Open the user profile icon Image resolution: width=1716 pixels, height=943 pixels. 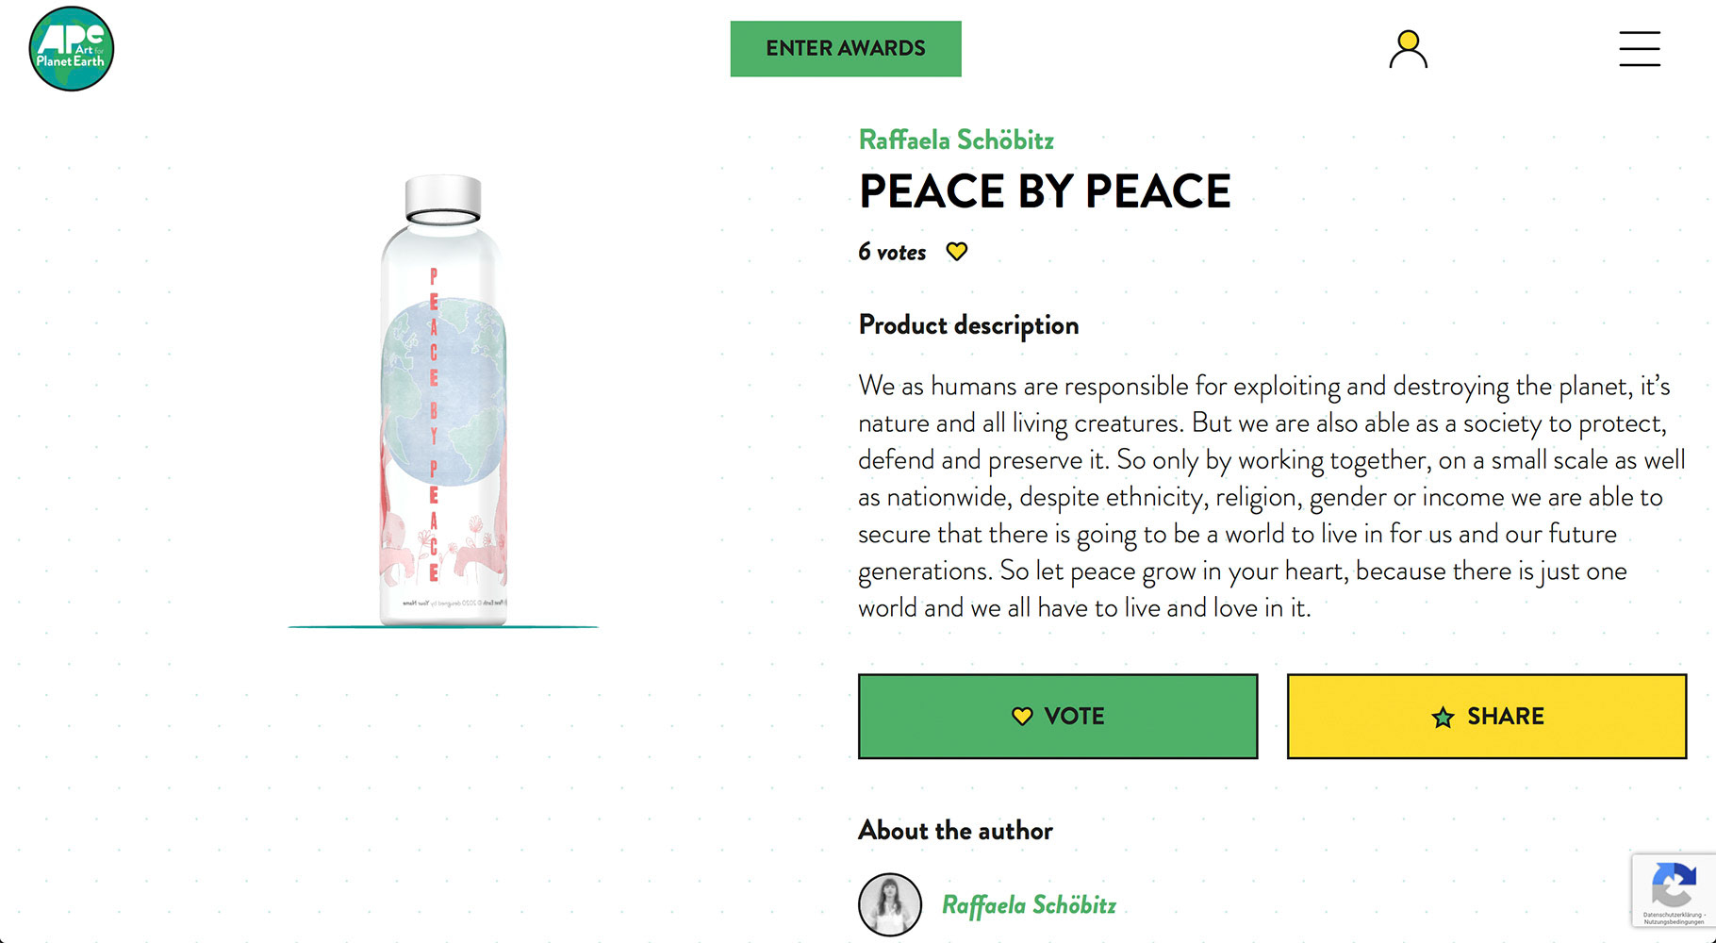click(1408, 49)
